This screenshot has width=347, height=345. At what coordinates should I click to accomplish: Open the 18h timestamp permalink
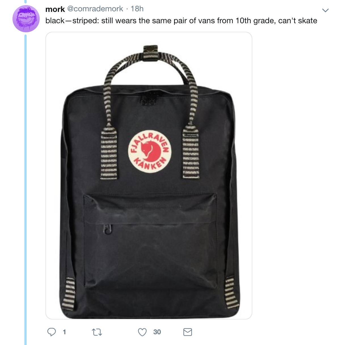click(137, 9)
